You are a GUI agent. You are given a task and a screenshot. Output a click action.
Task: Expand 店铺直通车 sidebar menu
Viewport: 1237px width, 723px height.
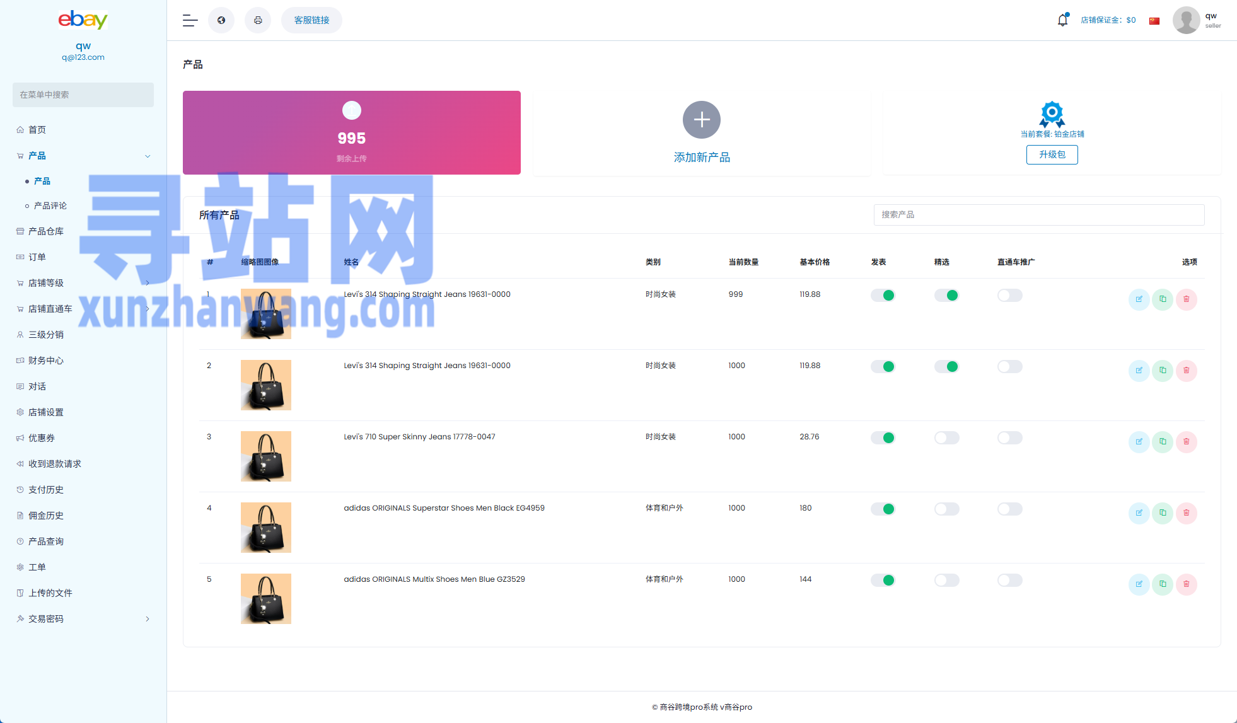pyautogui.click(x=148, y=309)
